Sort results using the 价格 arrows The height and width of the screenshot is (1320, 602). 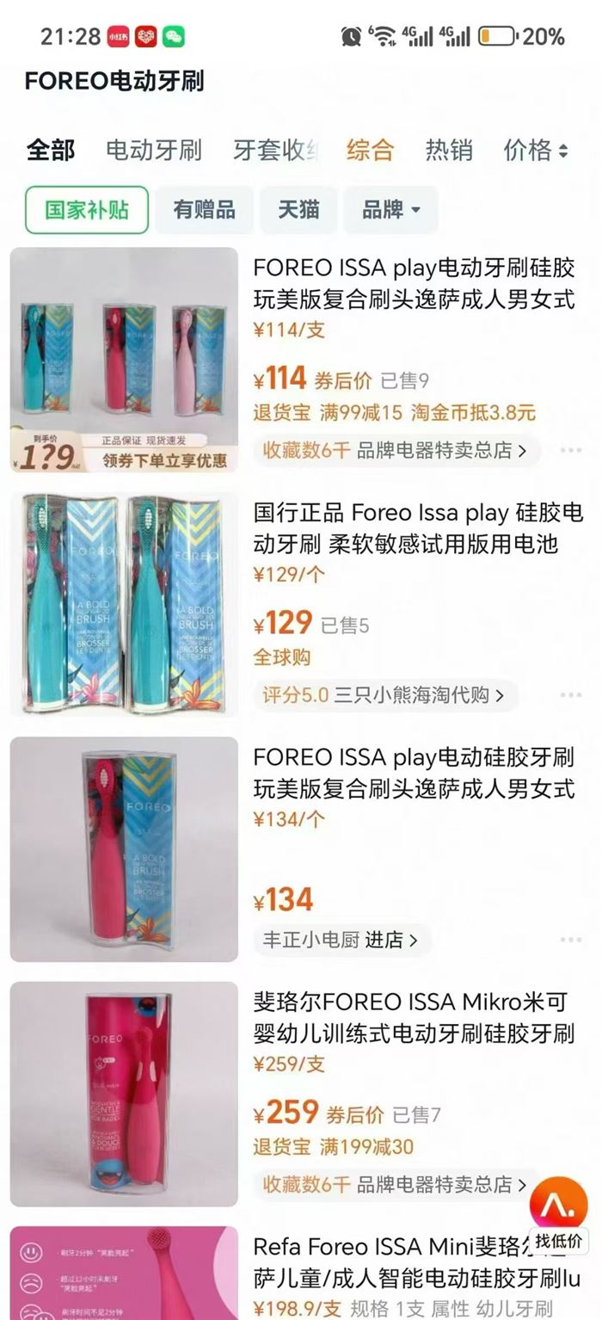[536, 150]
